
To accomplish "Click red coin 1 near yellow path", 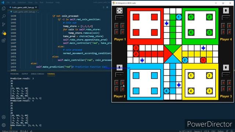I will click(x=203, y=60).
